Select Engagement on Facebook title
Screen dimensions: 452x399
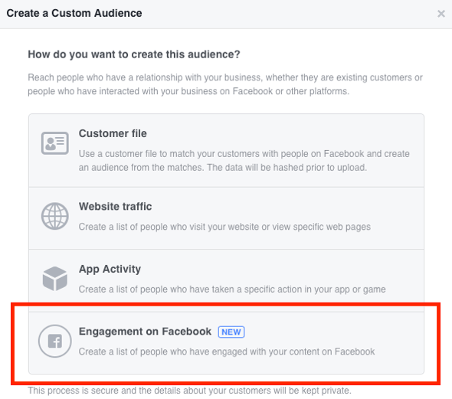point(145,332)
